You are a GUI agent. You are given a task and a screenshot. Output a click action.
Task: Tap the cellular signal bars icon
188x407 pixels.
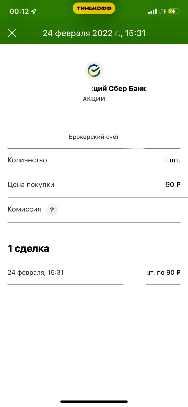152,12
